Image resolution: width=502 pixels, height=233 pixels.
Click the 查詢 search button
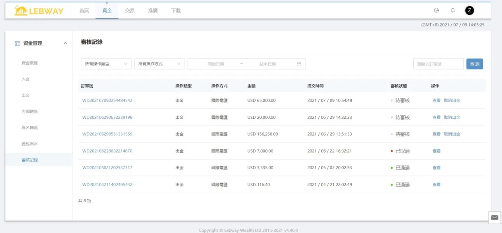pyautogui.click(x=474, y=64)
